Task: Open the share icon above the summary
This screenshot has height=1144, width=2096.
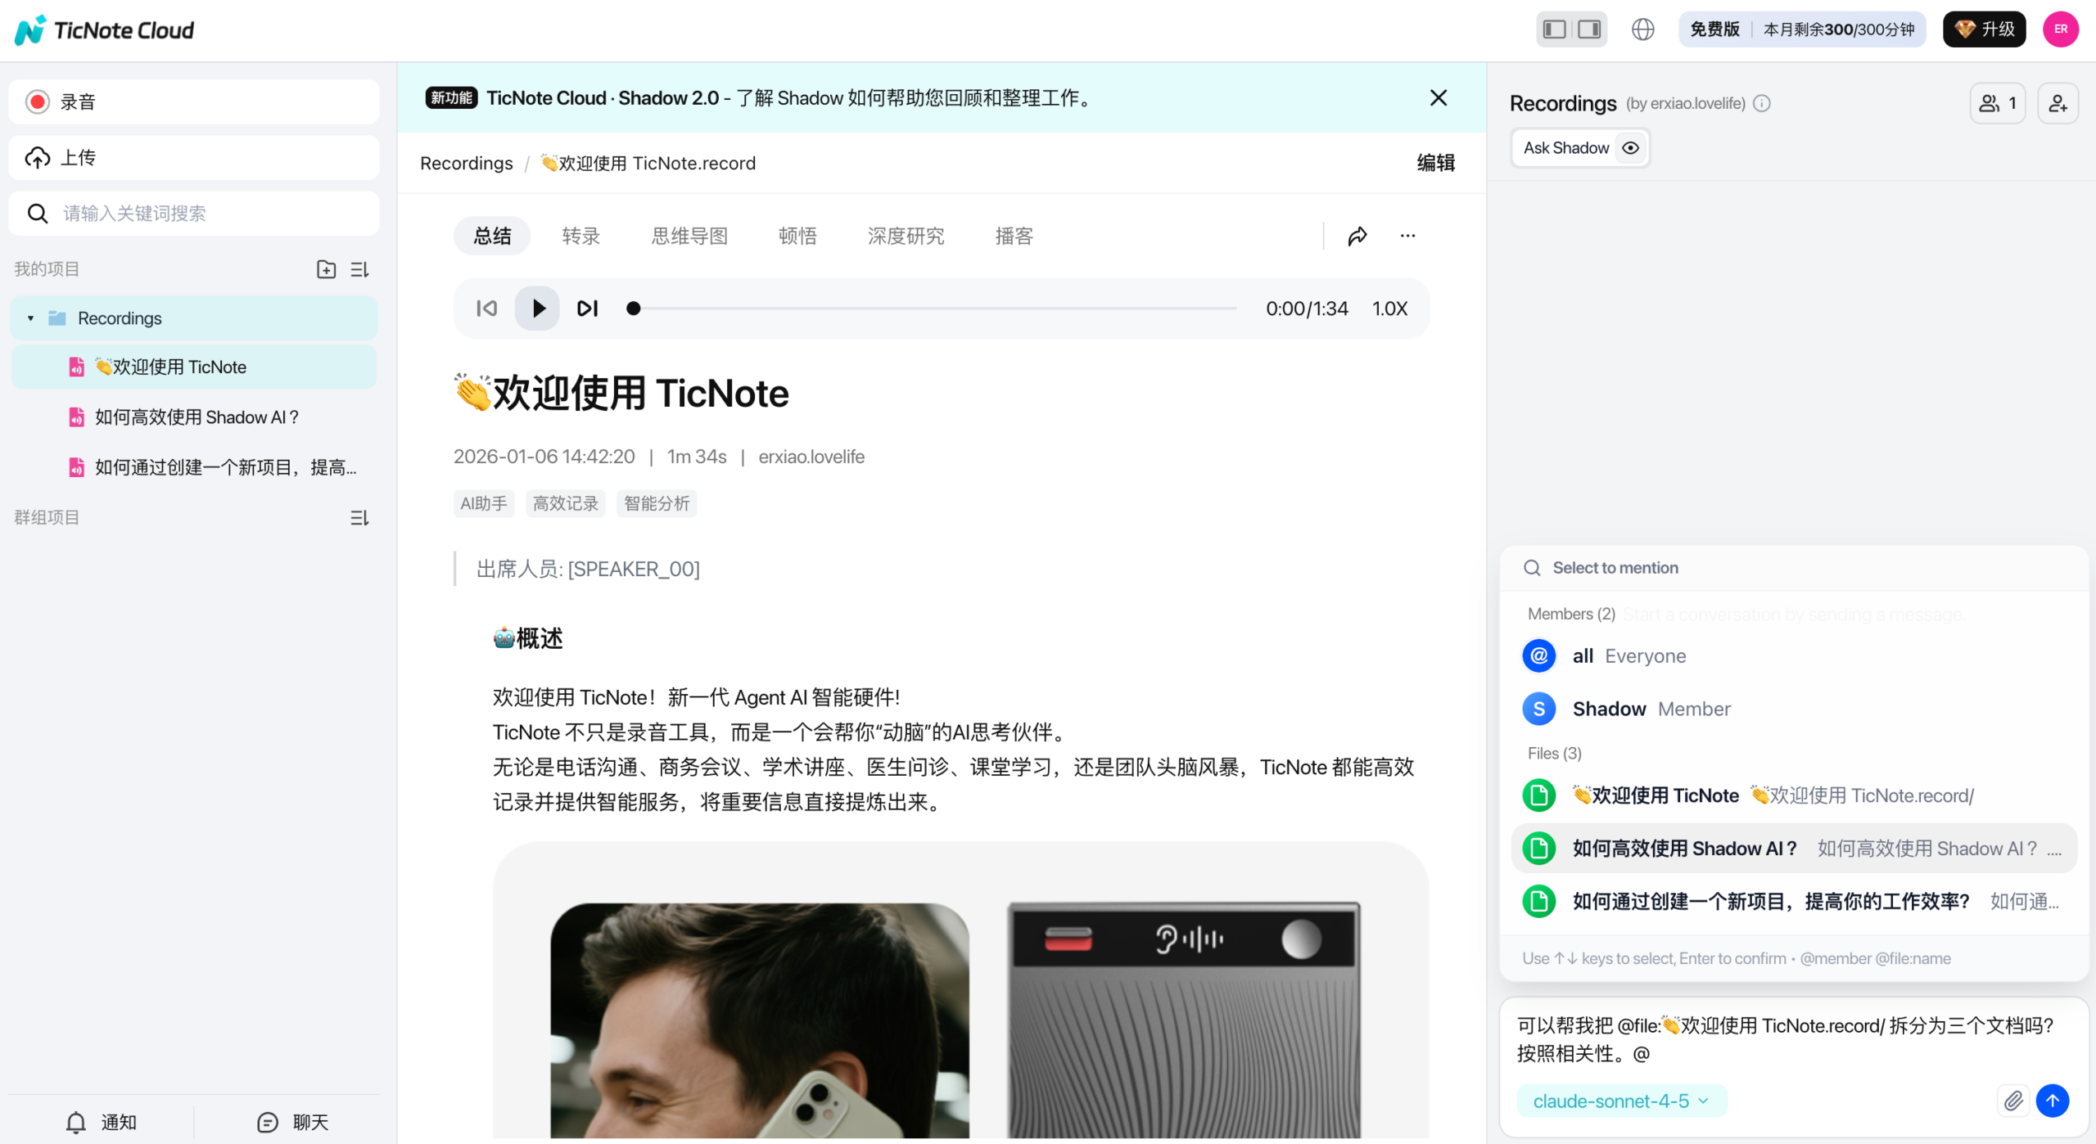Action: point(1357,236)
